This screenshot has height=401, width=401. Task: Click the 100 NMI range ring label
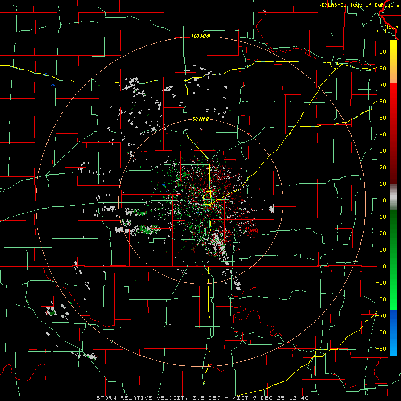200,37
